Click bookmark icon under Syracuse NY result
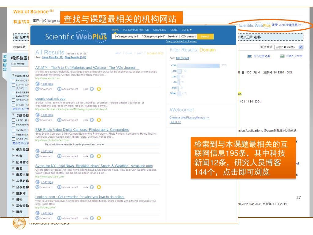Viewport: 313px width, 235px height. (x=38, y=187)
